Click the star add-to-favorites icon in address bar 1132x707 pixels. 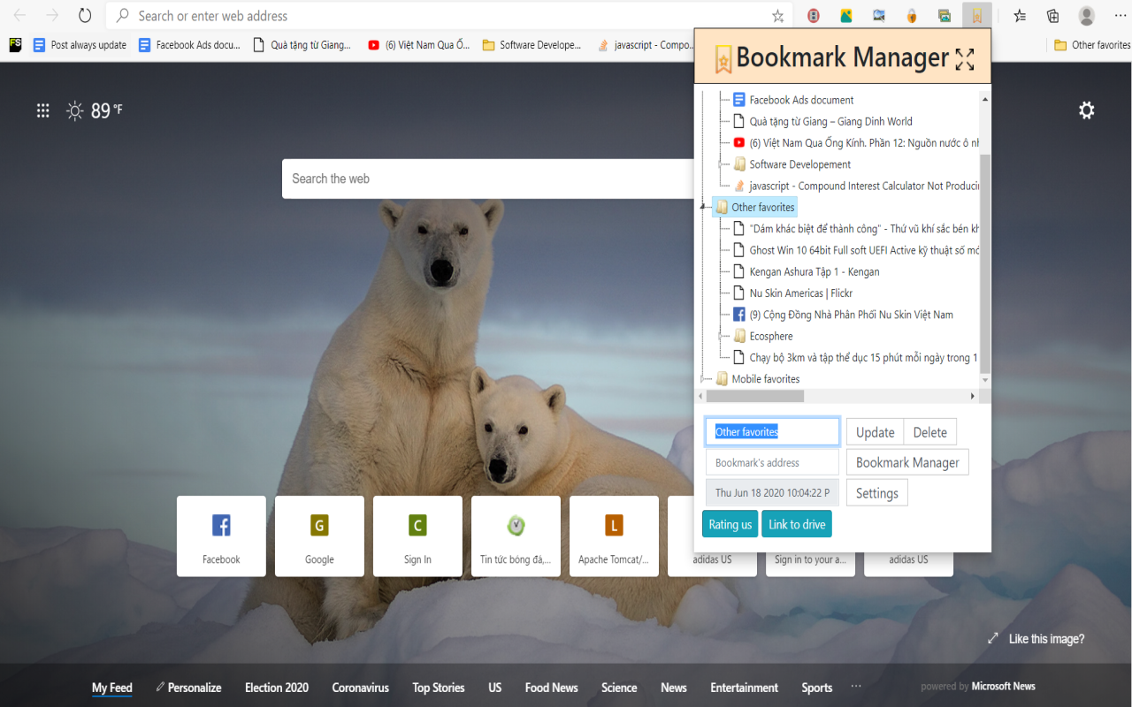point(778,16)
